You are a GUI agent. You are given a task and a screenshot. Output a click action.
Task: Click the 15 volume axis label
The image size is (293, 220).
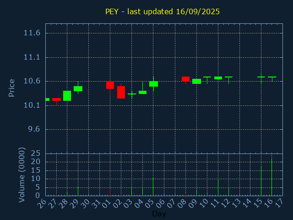click(x=35, y=170)
